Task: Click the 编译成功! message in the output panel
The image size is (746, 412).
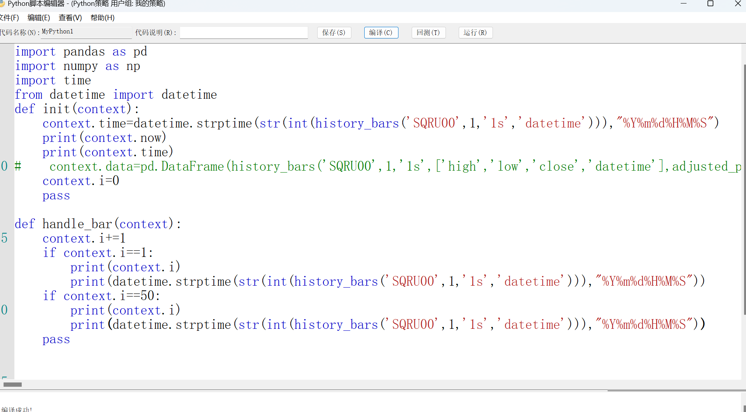Action: 16,409
